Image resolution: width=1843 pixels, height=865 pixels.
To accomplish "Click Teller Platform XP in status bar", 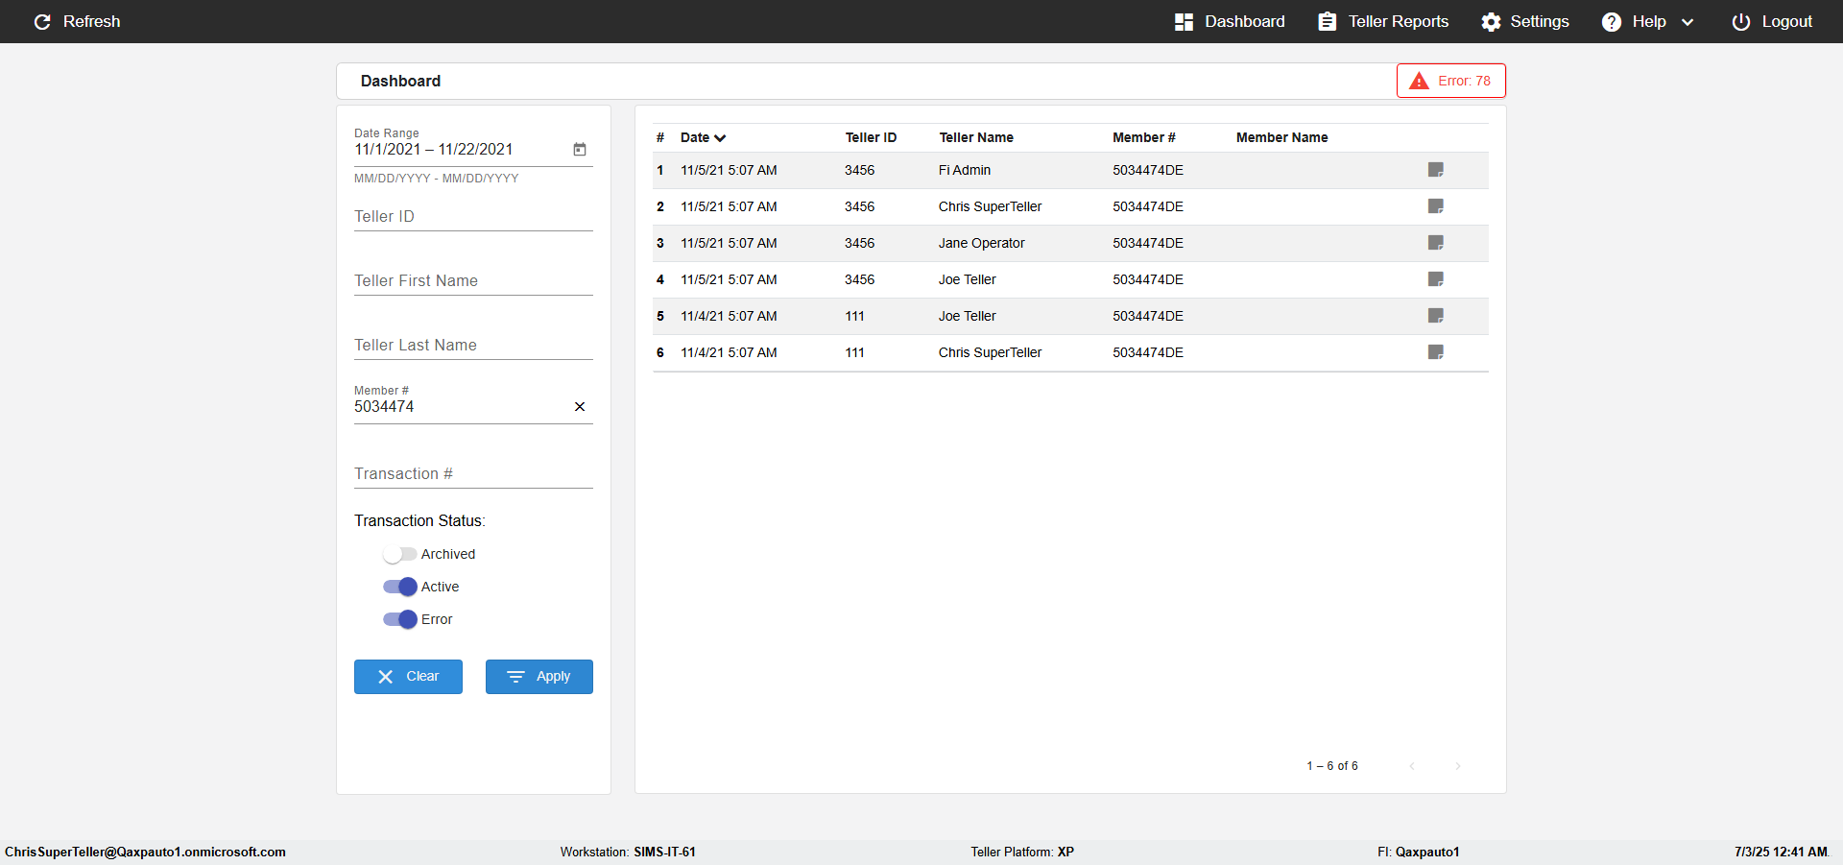I will [x=1022, y=852].
